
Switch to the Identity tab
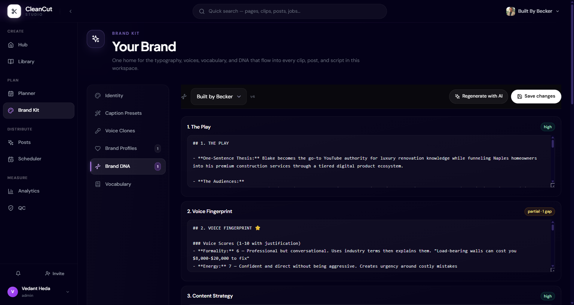coord(128,96)
